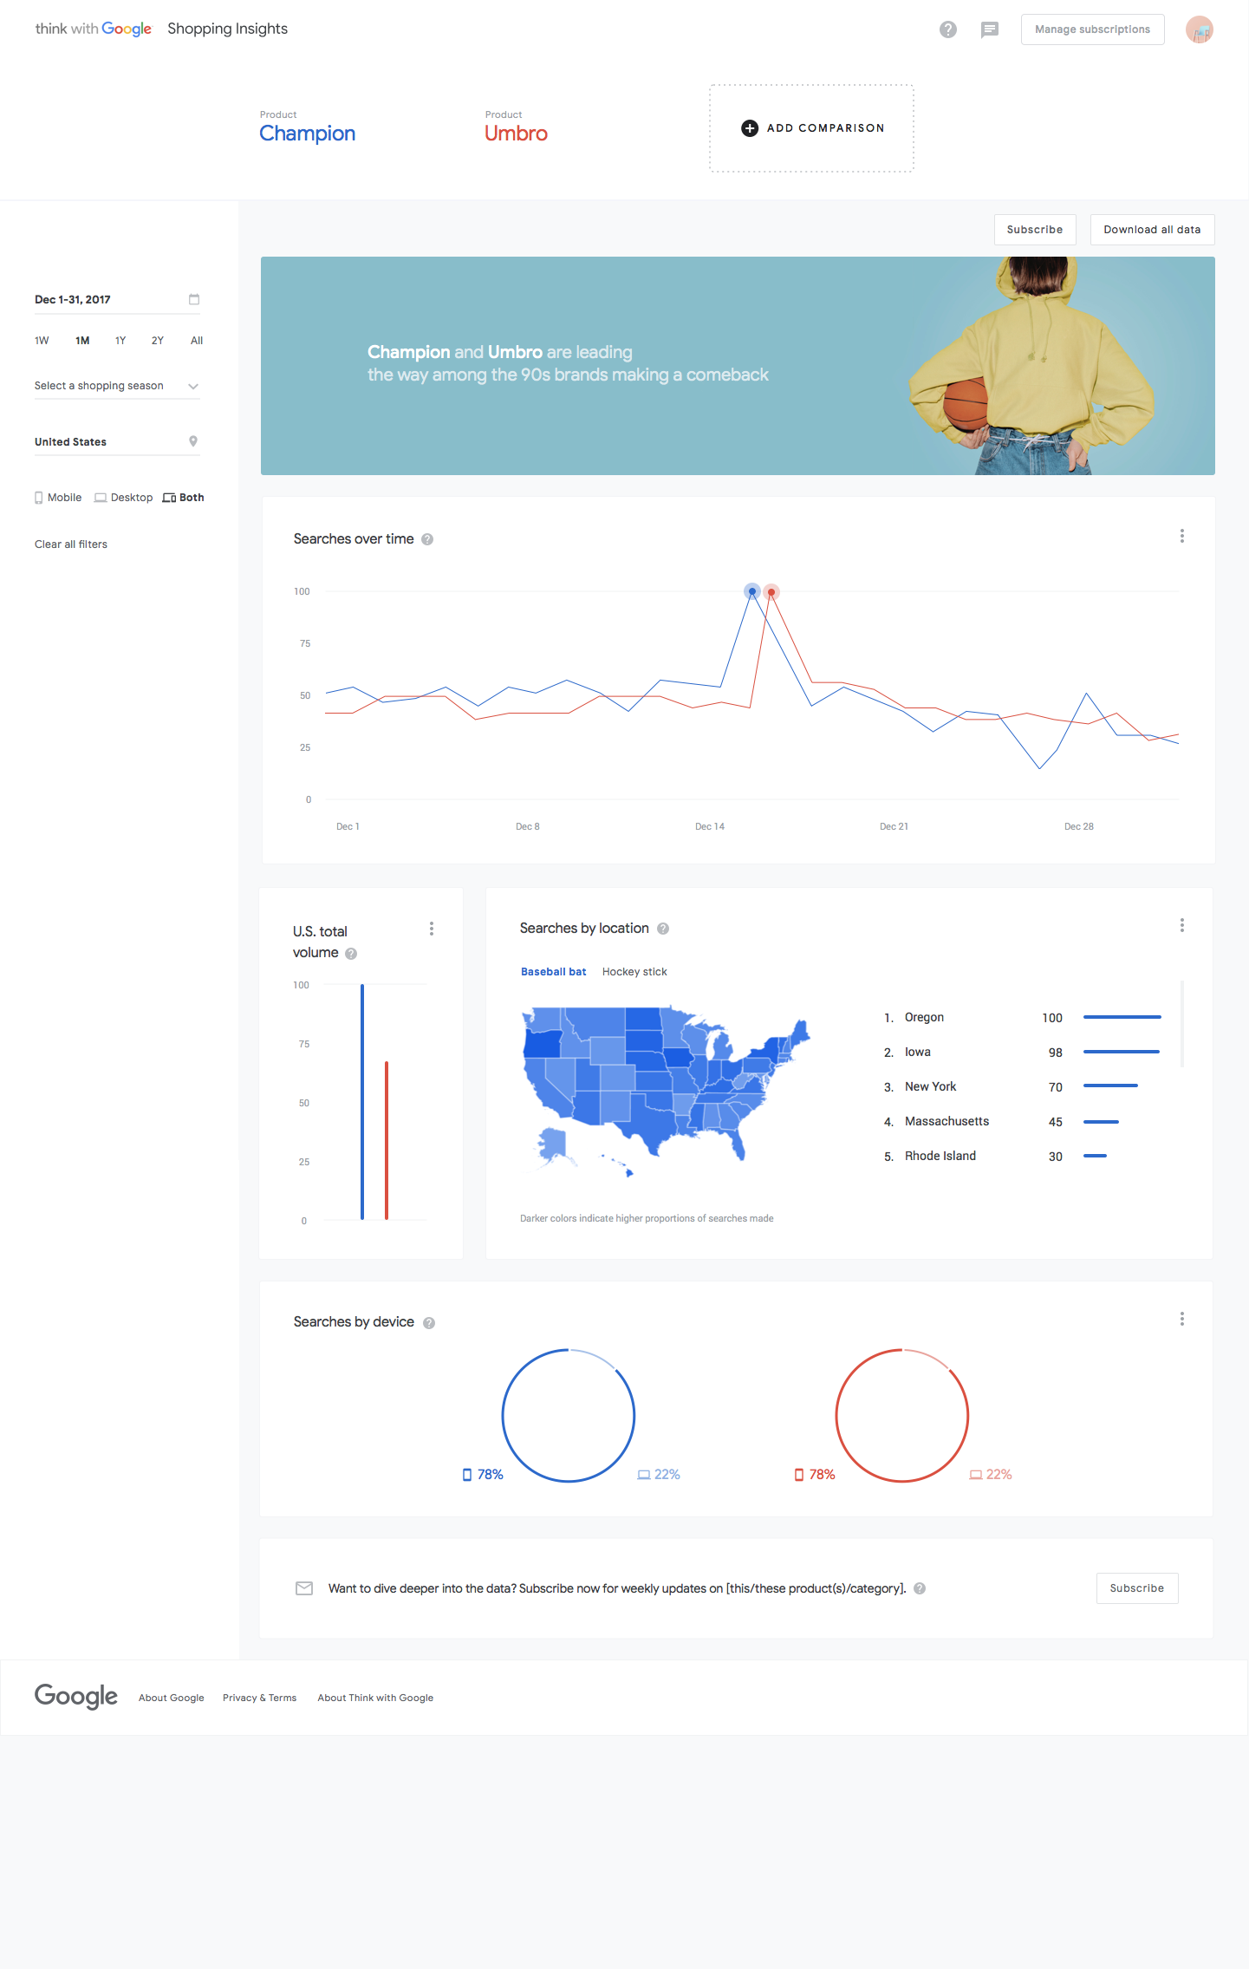Click Download all data button
This screenshot has width=1249, height=1969.
(1152, 230)
